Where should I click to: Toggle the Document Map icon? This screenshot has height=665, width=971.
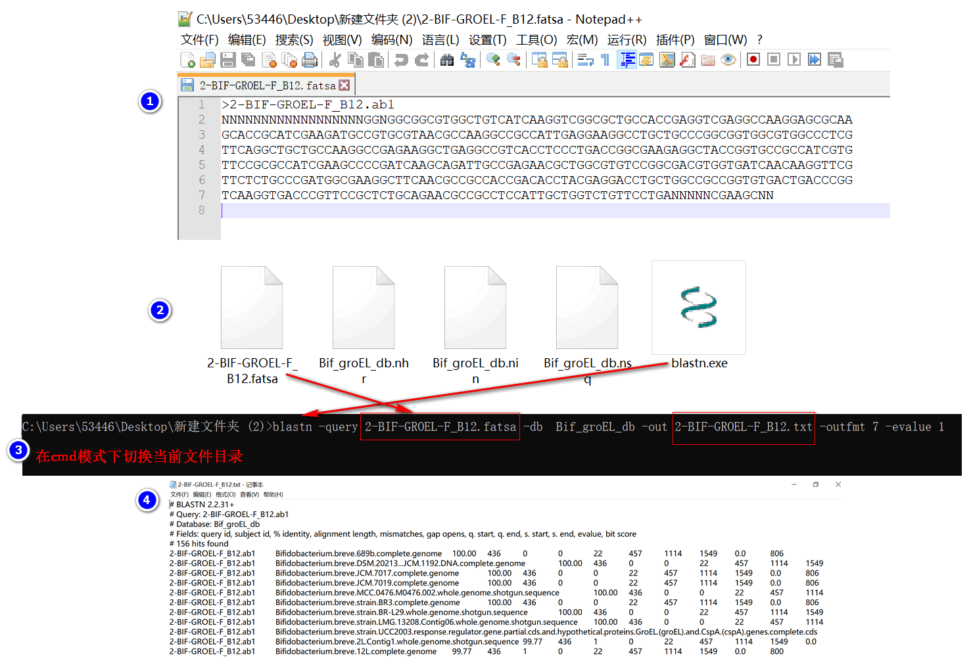[667, 60]
